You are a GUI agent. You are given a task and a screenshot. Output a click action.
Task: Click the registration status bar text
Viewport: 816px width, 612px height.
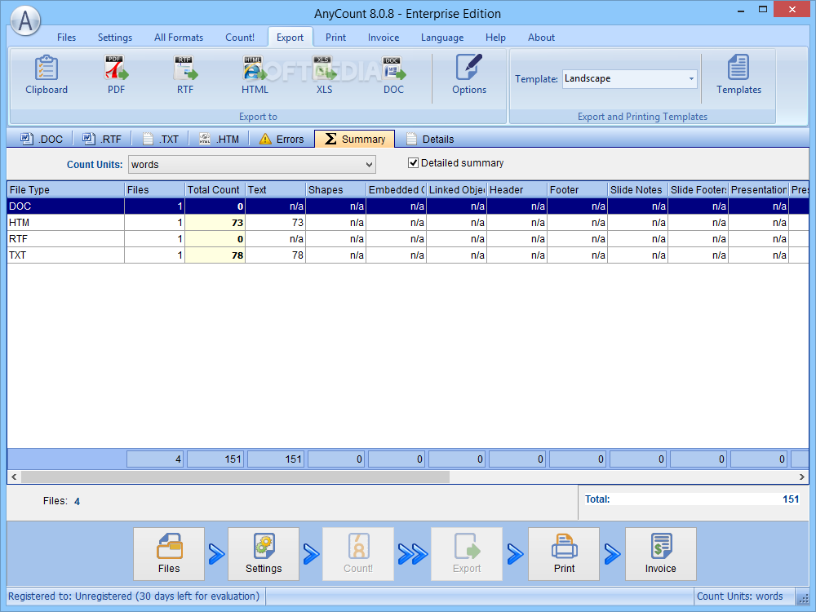(x=134, y=596)
